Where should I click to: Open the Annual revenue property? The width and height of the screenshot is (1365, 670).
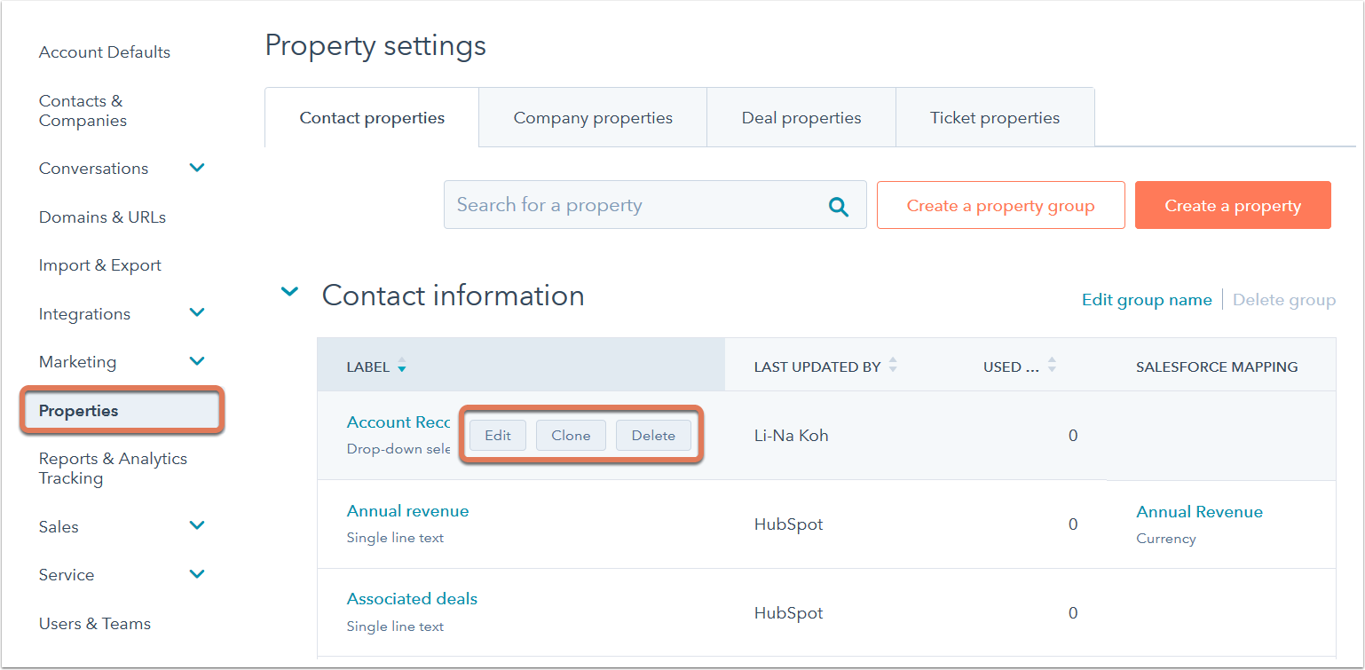[407, 511]
